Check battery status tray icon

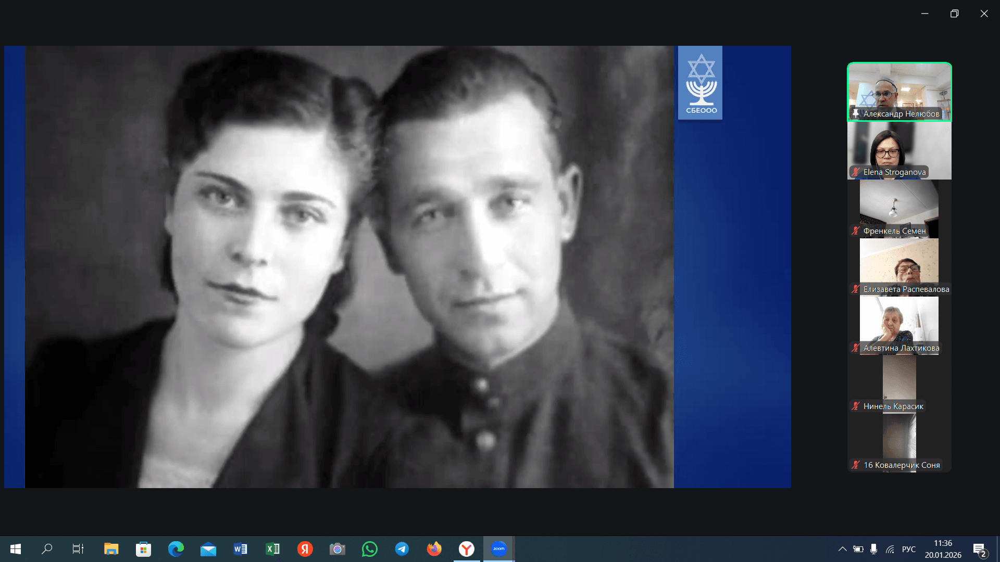[858, 549]
